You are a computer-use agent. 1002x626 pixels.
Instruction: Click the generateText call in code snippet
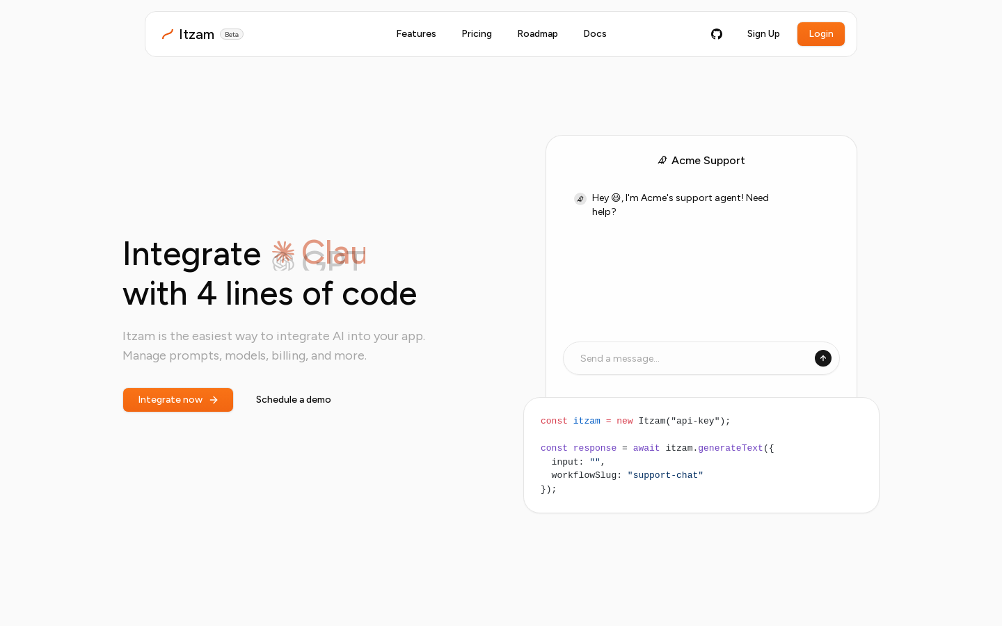pos(731,449)
